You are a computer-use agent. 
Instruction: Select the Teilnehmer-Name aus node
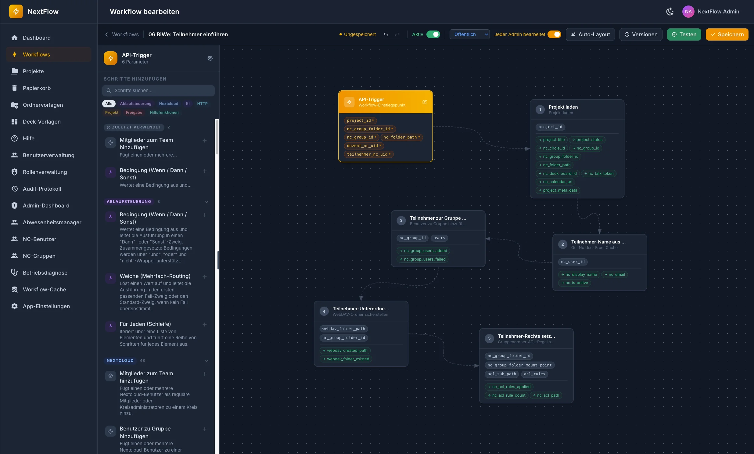point(599,262)
